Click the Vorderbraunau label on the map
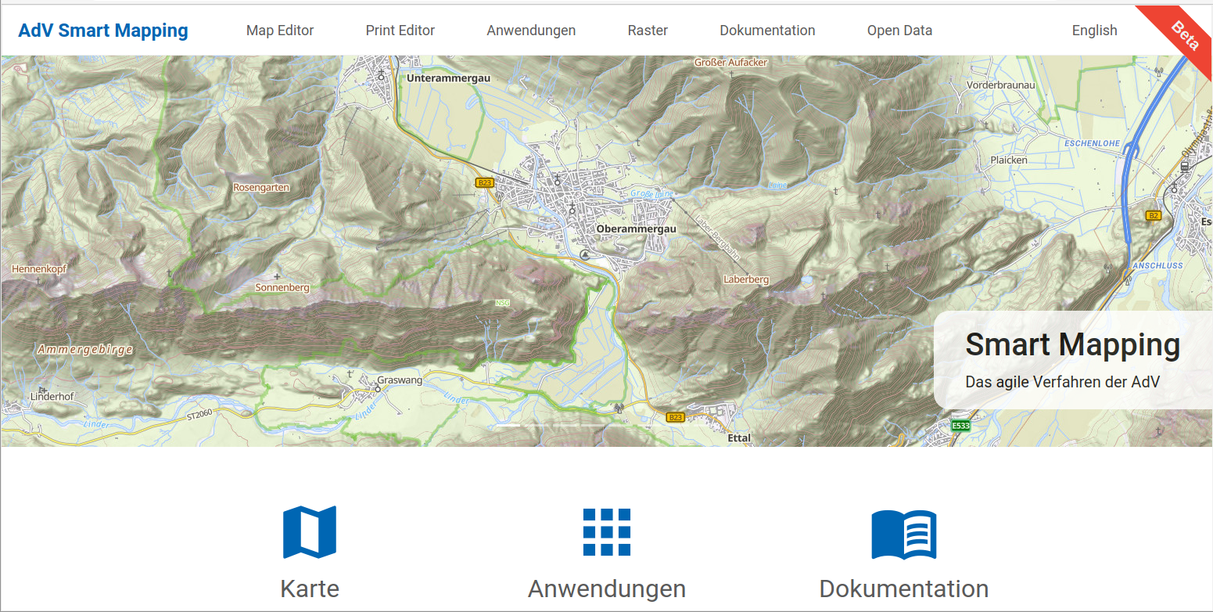 (1001, 85)
